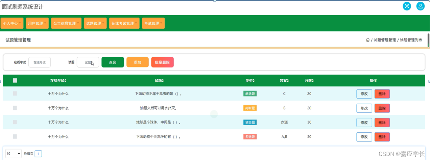Image resolution: width=430 pixels, height=160 pixels.
Task: Click 删除 for the 单选题 row
Action: (x=382, y=94)
